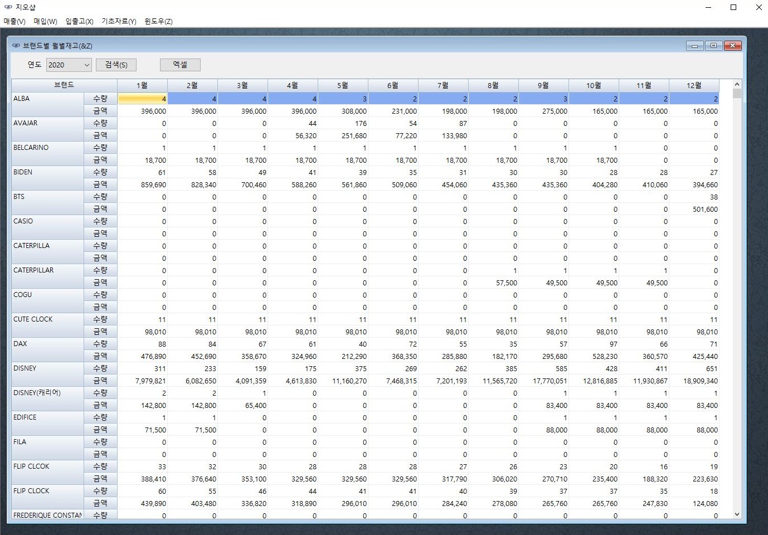
Task: Click the 검색(S) search button
Action: point(116,65)
